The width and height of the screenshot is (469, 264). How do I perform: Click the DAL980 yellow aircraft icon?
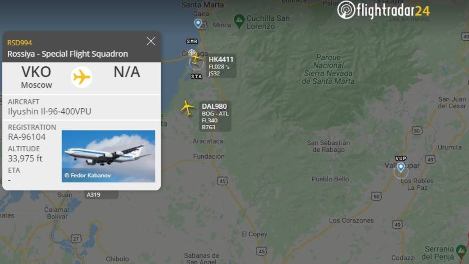(188, 108)
